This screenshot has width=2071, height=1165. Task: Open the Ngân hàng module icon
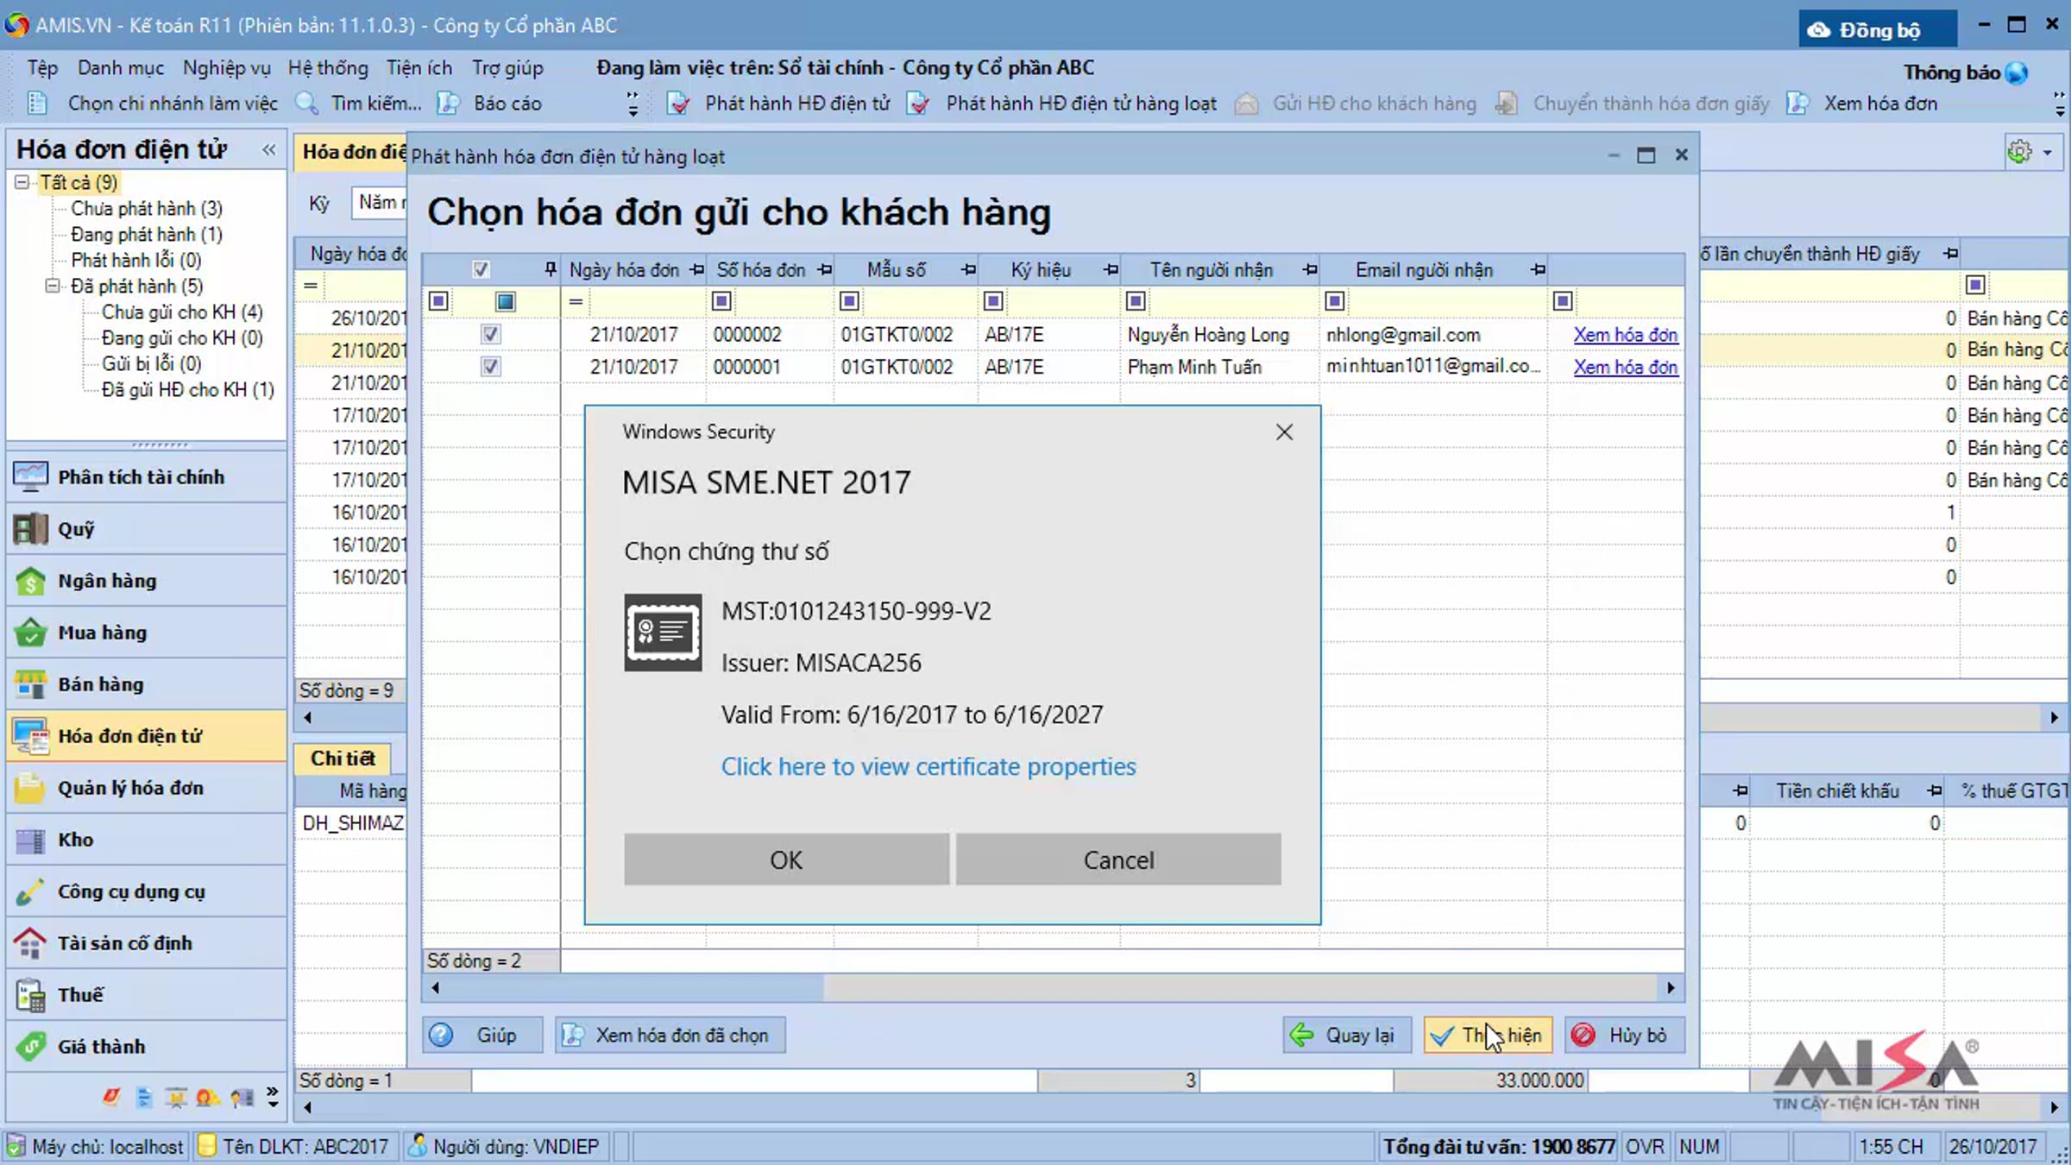click(x=30, y=580)
